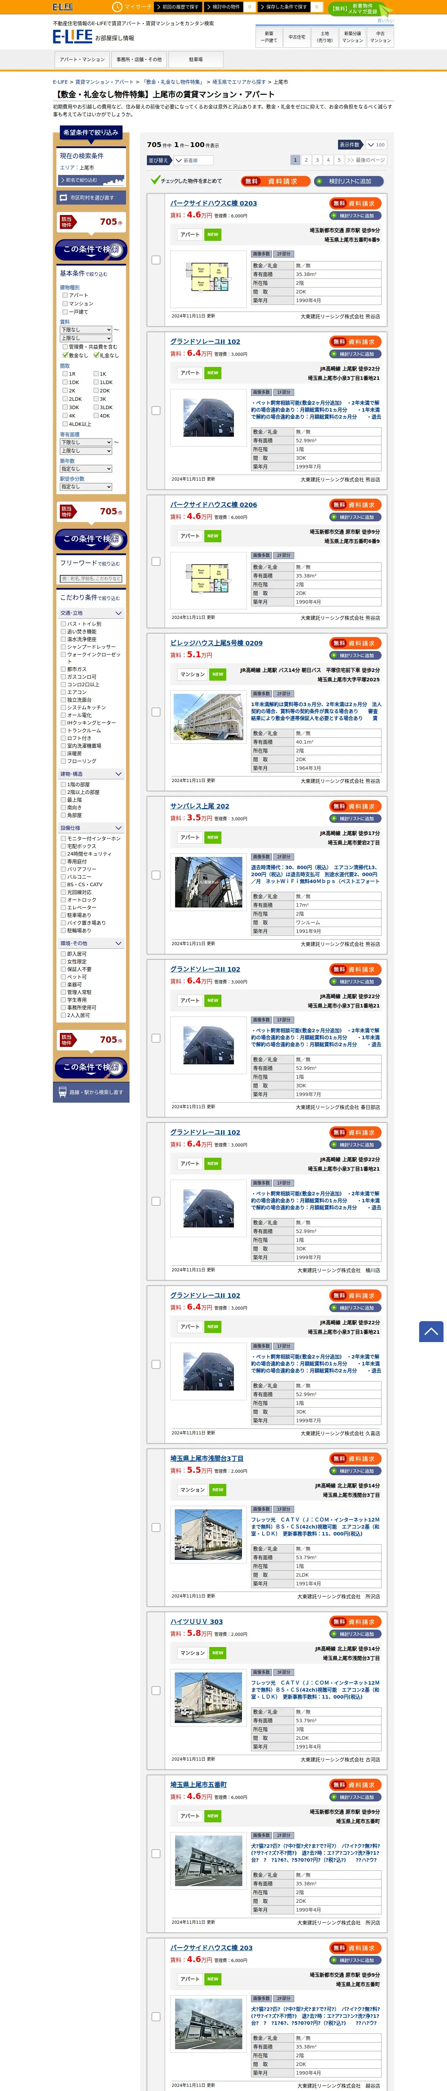
Task: Click the first この条件で検索 magnifier button
Action: click(92, 249)
